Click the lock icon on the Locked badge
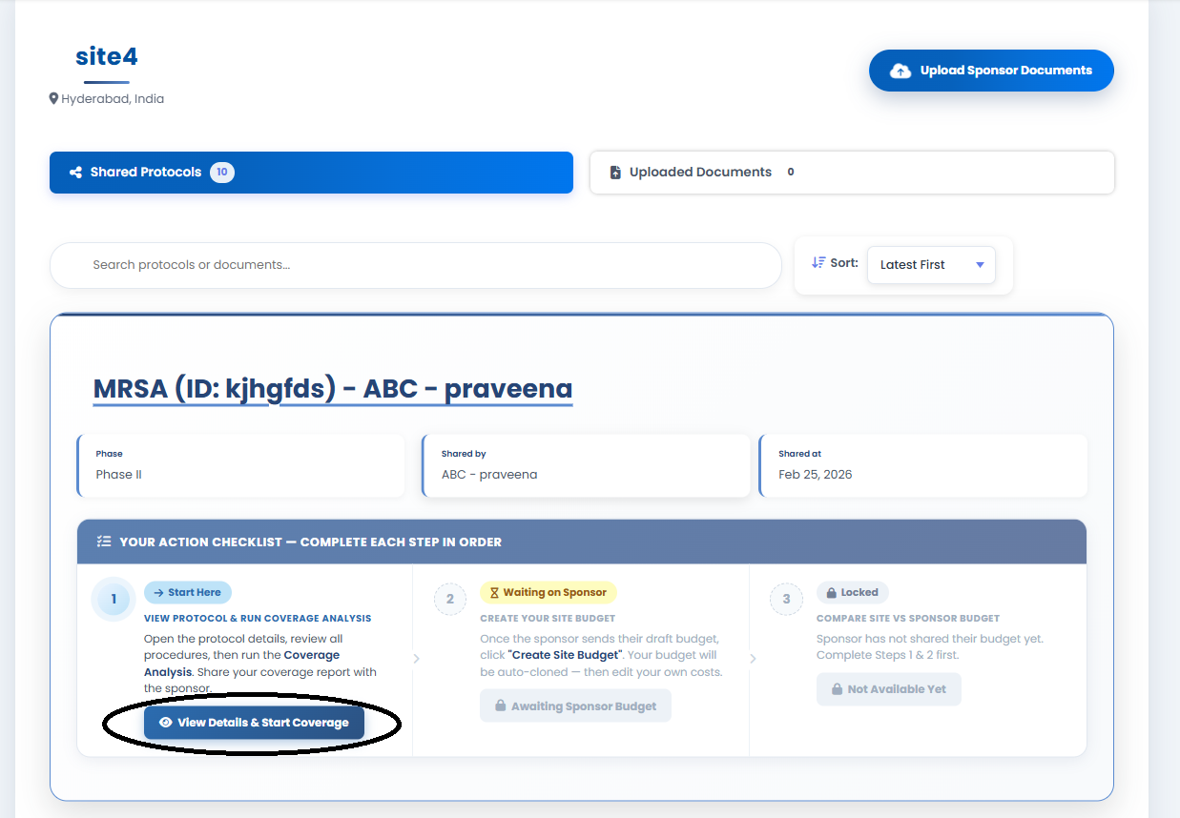This screenshot has width=1180, height=818. pyautogui.click(x=833, y=591)
